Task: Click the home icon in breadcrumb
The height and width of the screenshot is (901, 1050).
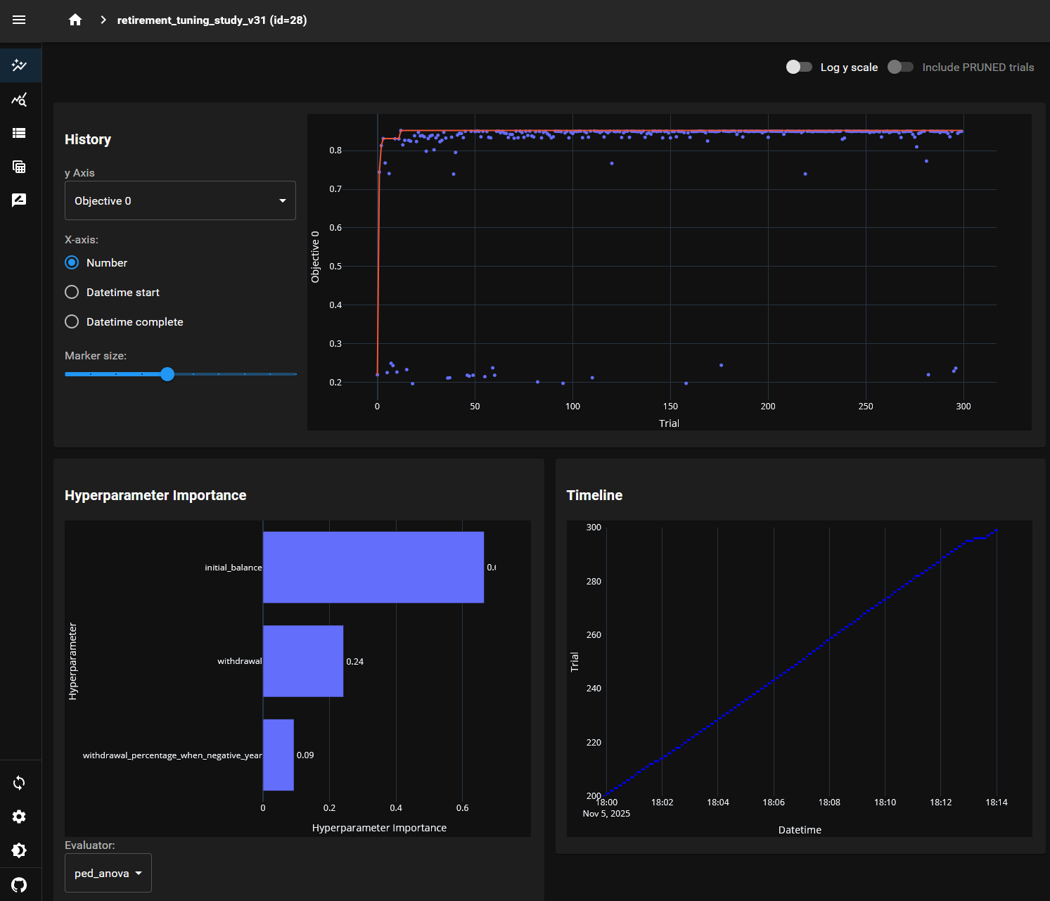Action: (x=75, y=20)
